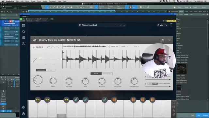Screen dimensions: 209x118
Task: Click the RESO knob
Action: 53,81
